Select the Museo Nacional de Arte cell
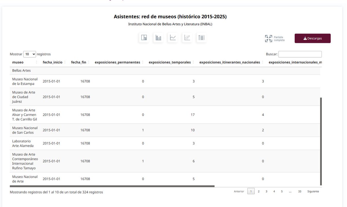347x207 pixels. coord(25,179)
